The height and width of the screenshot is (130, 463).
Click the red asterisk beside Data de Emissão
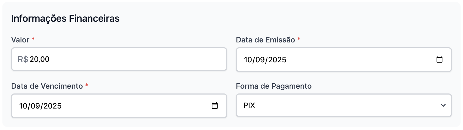coord(299,39)
